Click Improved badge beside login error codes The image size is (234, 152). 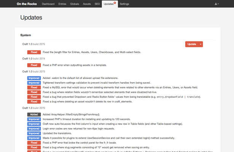[34, 128]
